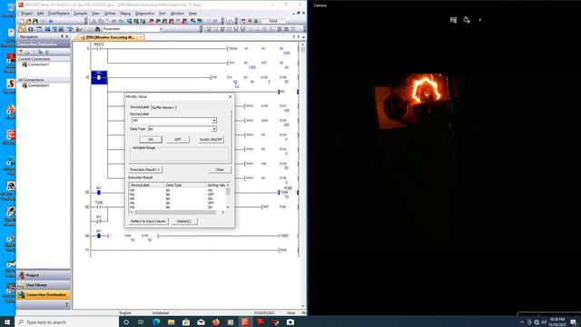Close the Navigation panel
The height and width of the screenshot is (327, 581).
tap(66, 36)
